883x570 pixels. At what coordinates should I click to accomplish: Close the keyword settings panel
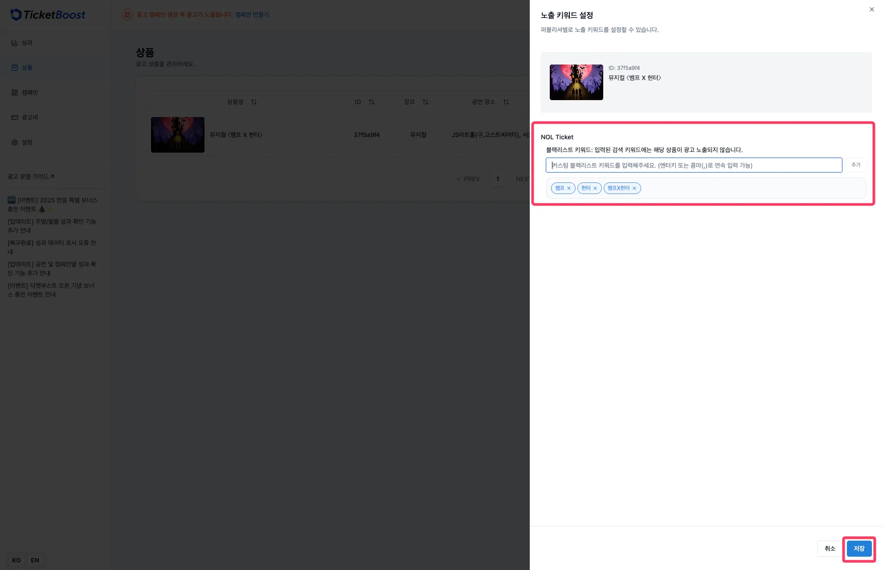871,9
